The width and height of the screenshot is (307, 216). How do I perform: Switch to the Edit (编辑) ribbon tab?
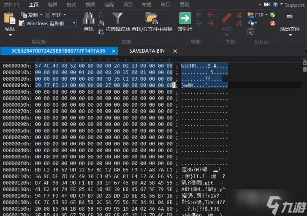tap(53, 4)
